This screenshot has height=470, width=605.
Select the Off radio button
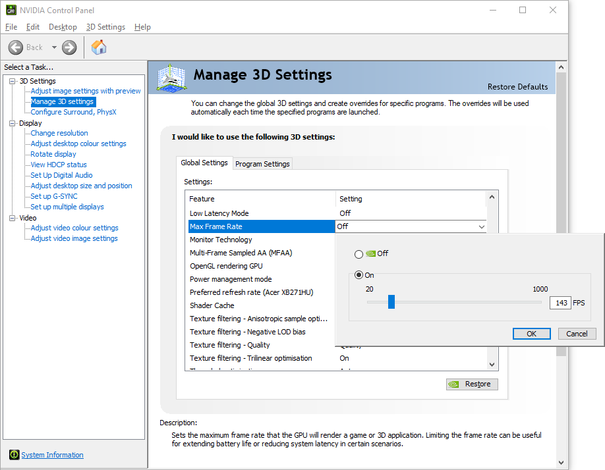point(359,254)
